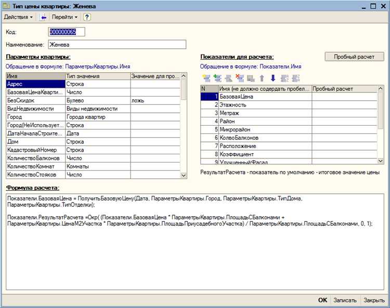Select the Город(НеИспользует... row
This screenshot has height=308, width=390.
click(93, 125)
